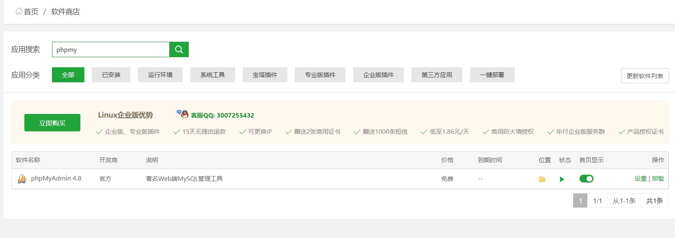Click the 著名Web端MySQL管理工具 description
The image size is (675, 238).
[184, 179]
